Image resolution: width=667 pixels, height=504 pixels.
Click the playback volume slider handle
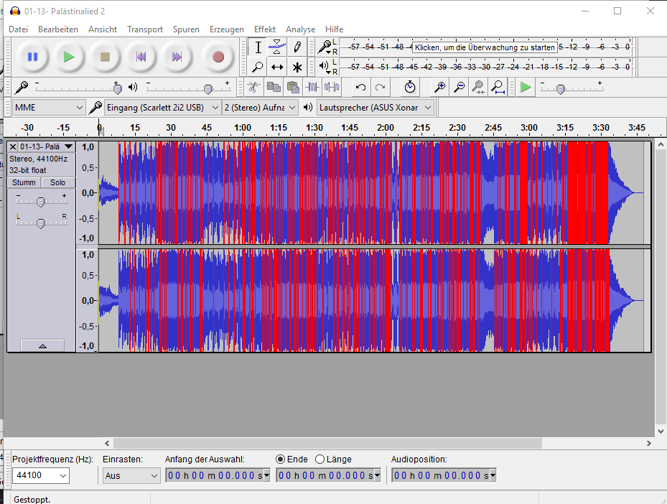[x=208, y=89]
